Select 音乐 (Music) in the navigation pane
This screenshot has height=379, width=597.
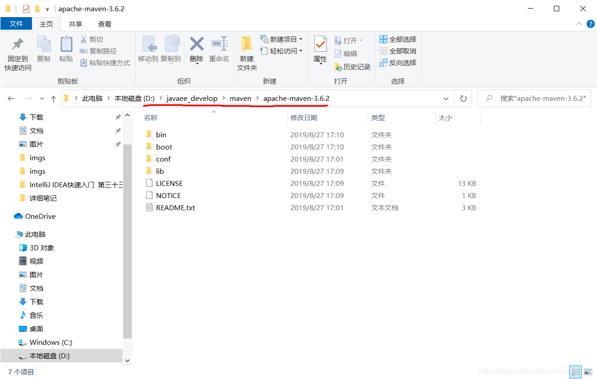(36, 315)
